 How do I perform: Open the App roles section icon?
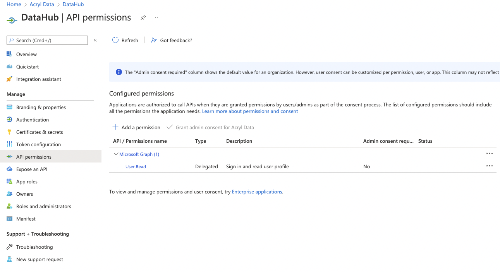coord(9,181)
